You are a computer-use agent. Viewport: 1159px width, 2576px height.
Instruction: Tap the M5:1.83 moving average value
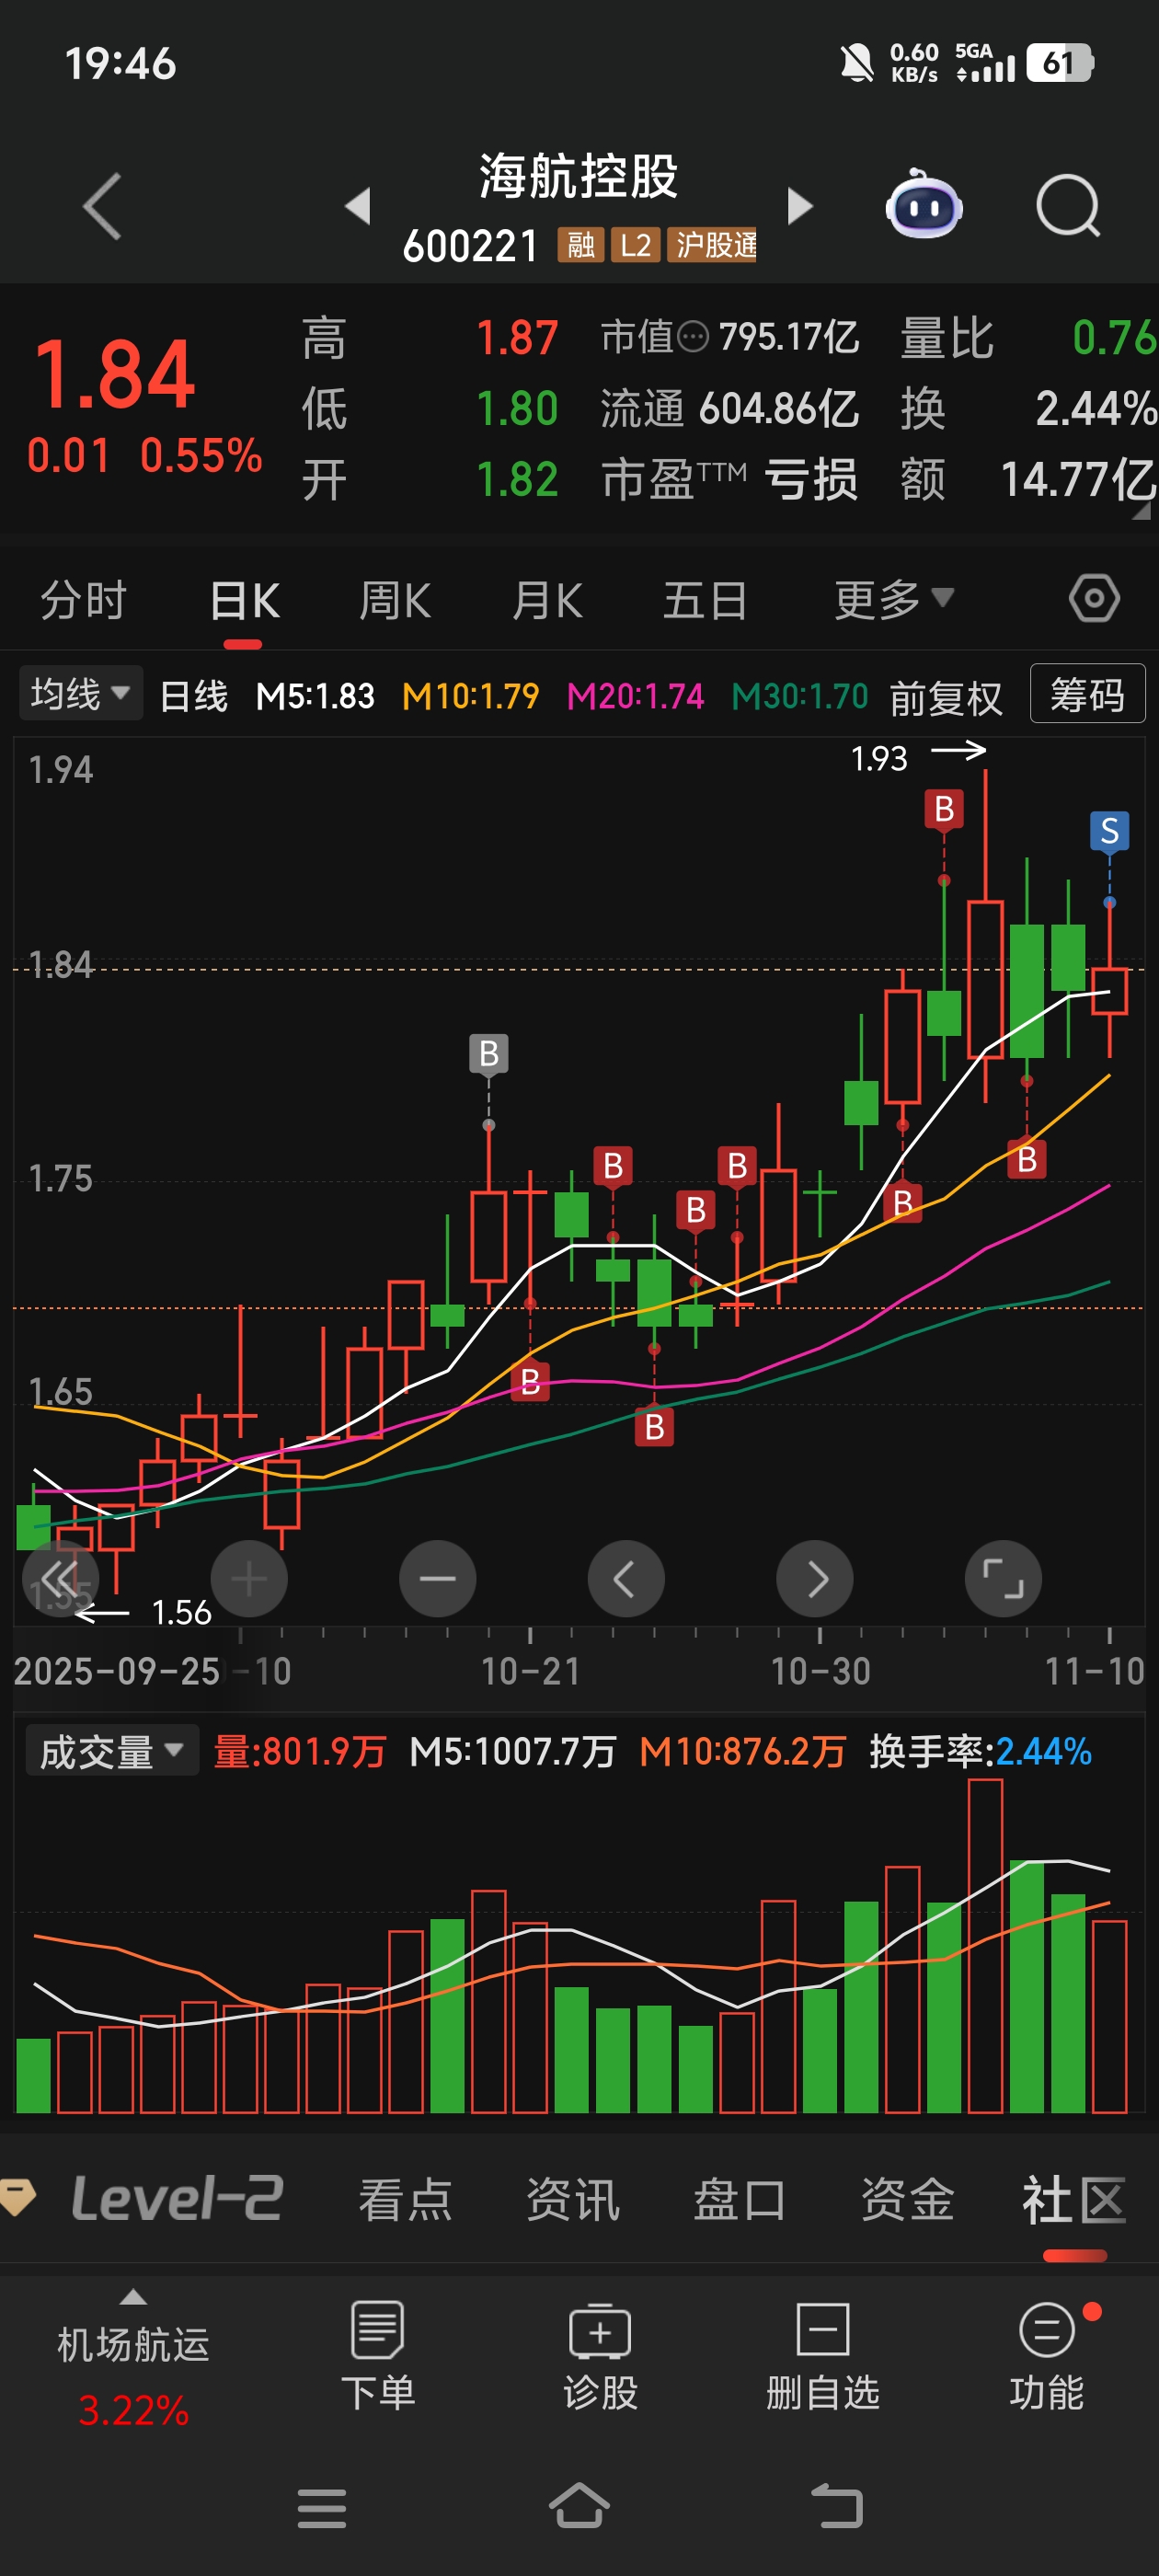click(315, 696)
